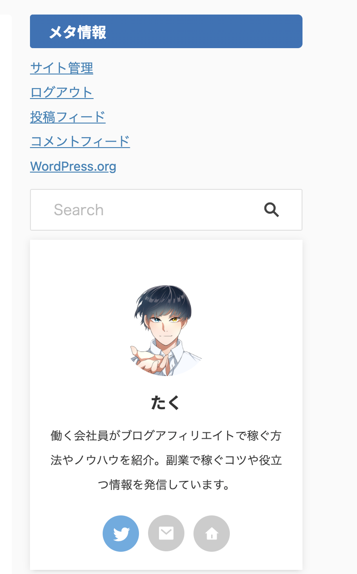Click the メタ情報 widget header
Screen dimensions: 357x574
(x=166, y=31)
